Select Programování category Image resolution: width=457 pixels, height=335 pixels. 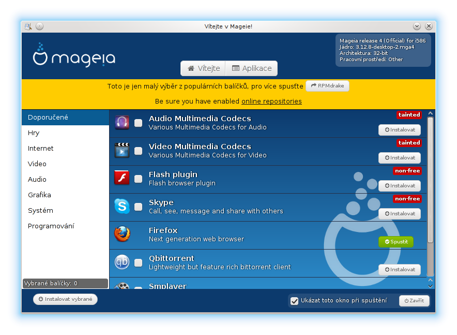(x=65, y=226)
